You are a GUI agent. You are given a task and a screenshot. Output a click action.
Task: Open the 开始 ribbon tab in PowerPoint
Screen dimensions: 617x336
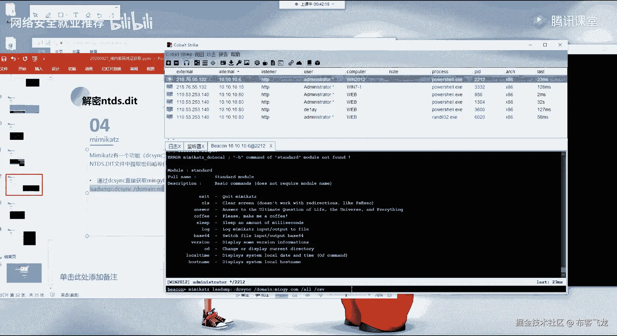pos(22,69)
